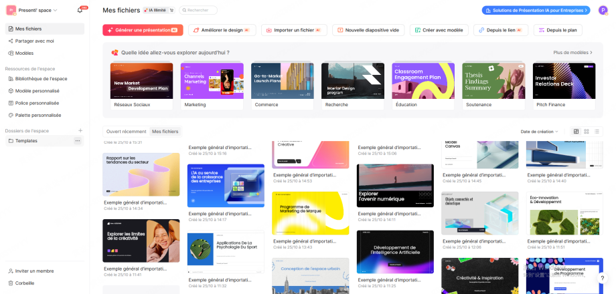The image size is (616, 294).
Task: Expand Plus de modèles link
Action: pyautogui.click(x=573, y=52)
